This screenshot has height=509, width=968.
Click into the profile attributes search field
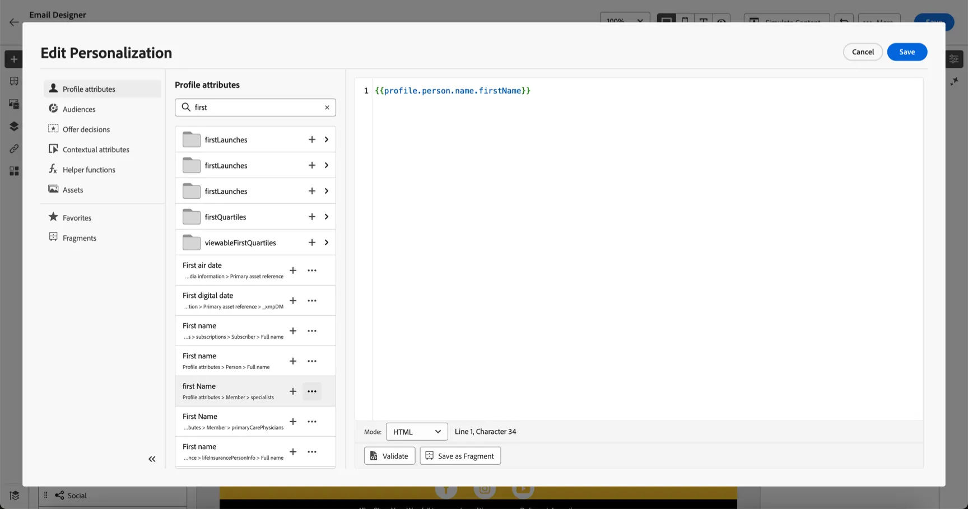point(255,108)
